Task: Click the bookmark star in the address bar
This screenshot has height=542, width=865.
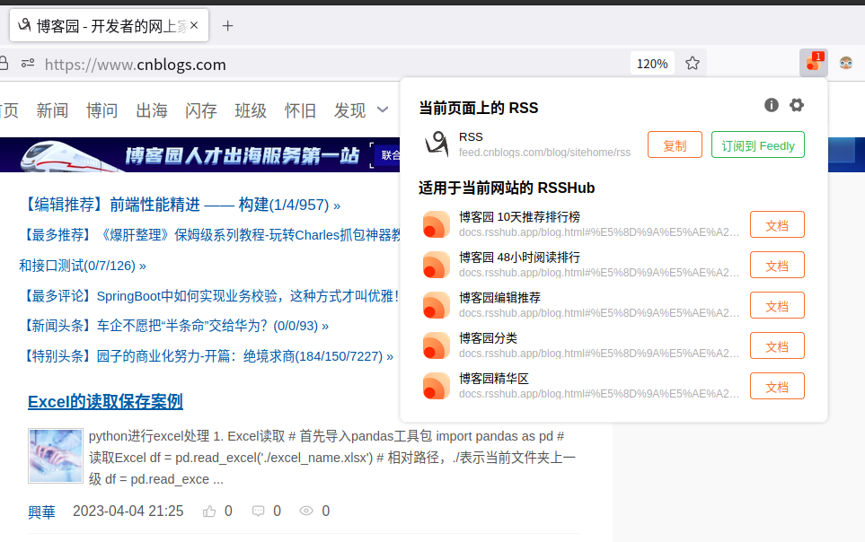Action: click(x=692, y=64)
